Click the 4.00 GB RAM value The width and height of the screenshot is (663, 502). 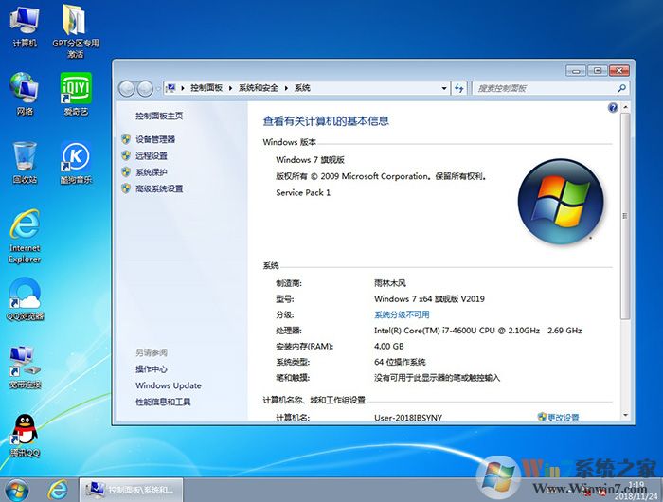388,347
